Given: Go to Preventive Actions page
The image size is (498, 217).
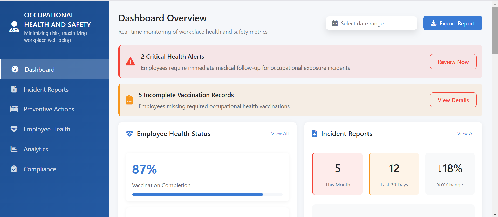Looking at the screenshot, I should click(54, 109).
